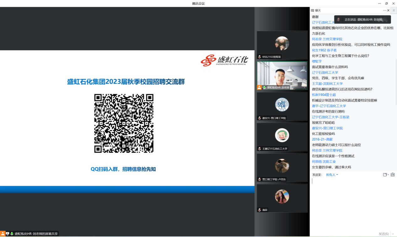Screen dimensions: 397x237
Task: Select the 材化2102 participant video tile
Action: point(282,45)
